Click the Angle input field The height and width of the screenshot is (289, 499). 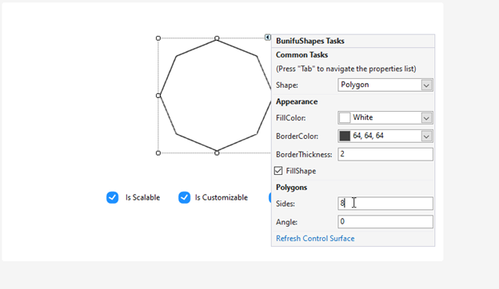coord(385,222)
